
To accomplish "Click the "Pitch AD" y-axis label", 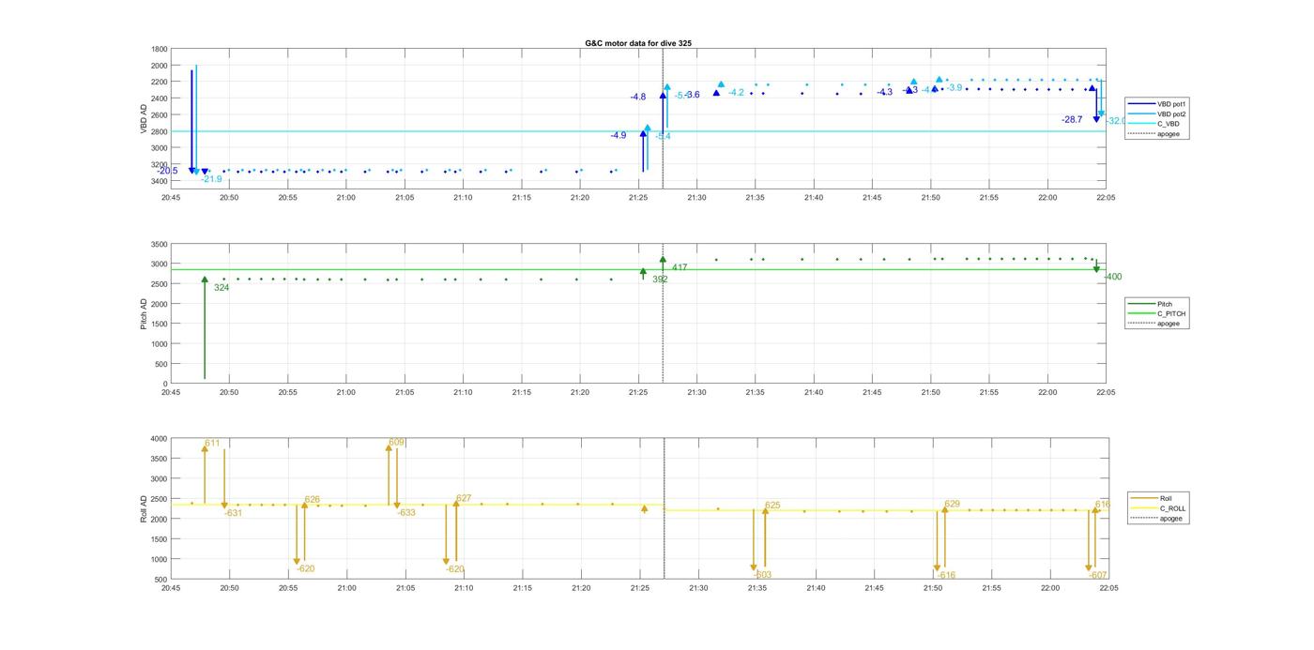I will coord(145,313).
